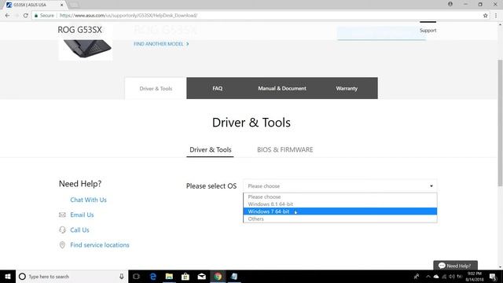Click the page vertical scrollbar
The width and height of the screenshot is (503, 283).
[x=500, y=123]
